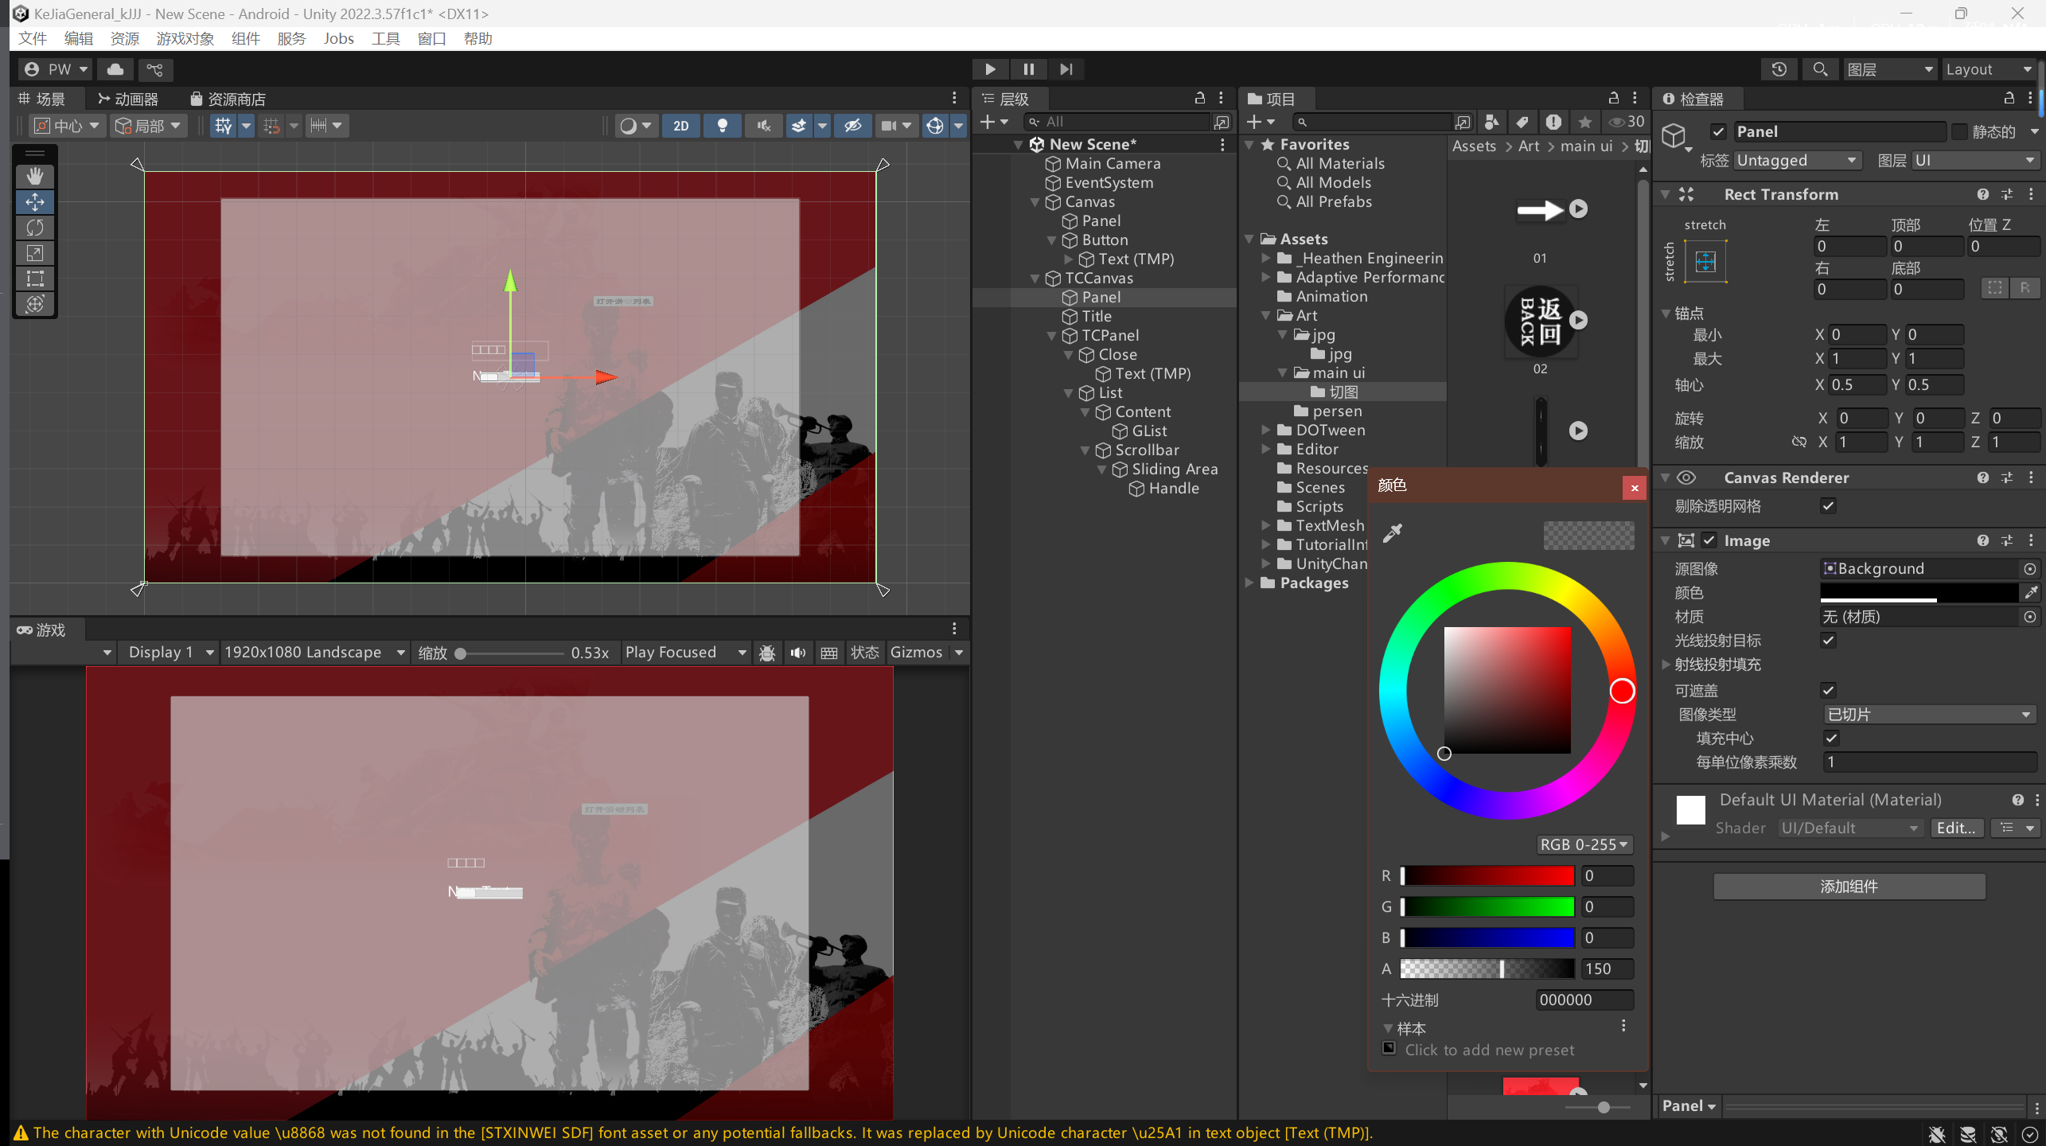Click the eyedropper in the color picker
This screenshot has width=2046, height=1146.
click(x=1393, y=532)
